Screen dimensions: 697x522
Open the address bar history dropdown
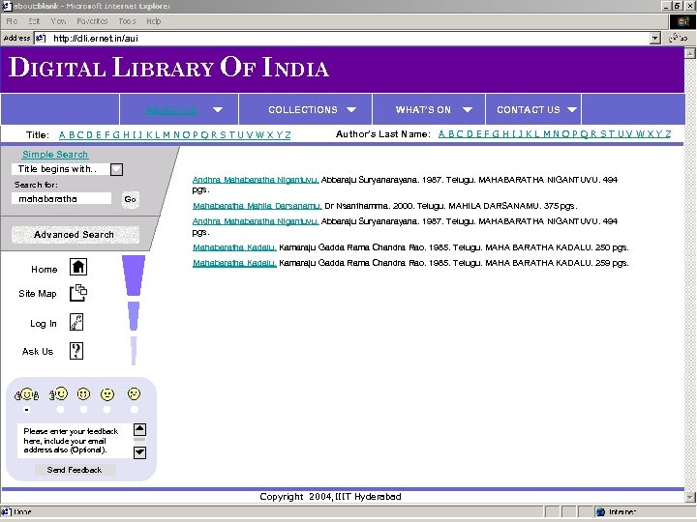tap(654, 38)
